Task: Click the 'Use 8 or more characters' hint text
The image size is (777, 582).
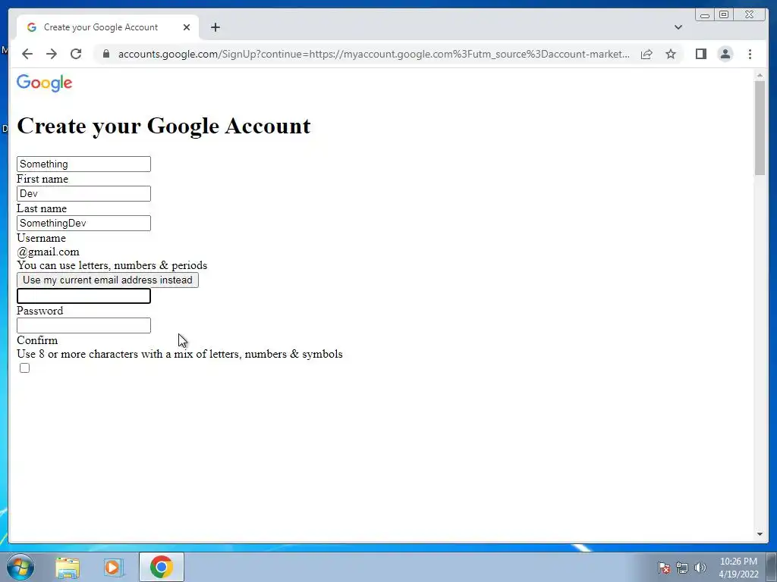Action: pyautogui.click(x=180, y=354)
